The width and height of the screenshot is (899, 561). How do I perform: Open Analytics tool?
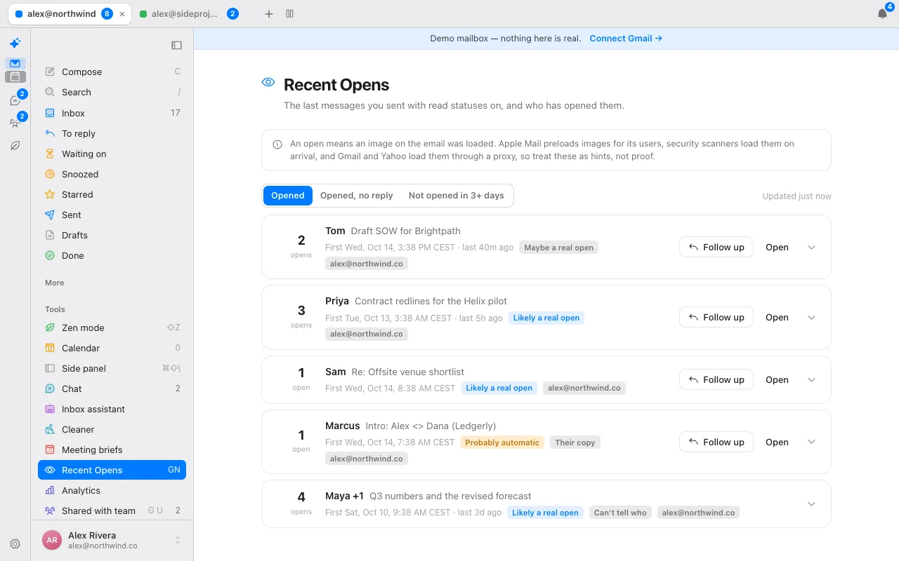(x=112, y=490)
